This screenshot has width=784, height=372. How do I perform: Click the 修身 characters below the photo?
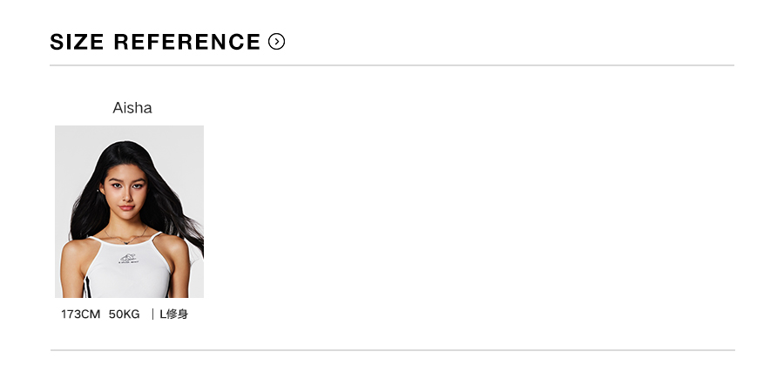[178, 314]
